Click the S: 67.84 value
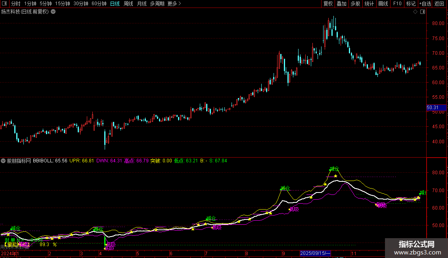 [x=218, y=161]
